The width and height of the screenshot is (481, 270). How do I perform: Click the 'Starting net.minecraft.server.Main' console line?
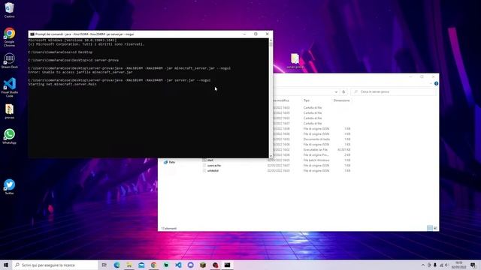click(x=62, y=84)
